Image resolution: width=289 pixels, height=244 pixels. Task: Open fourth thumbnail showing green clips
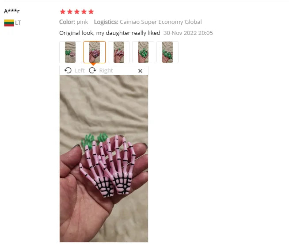tap(143, 52)
